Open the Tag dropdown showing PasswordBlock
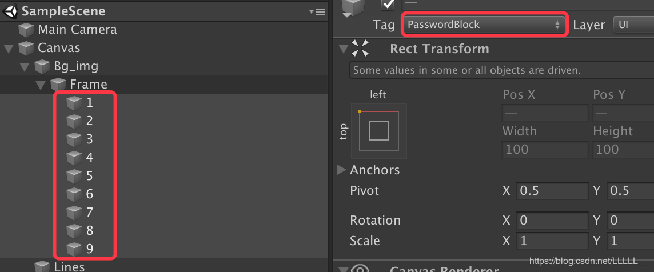 pyautogui.click(x=485, y=25)
